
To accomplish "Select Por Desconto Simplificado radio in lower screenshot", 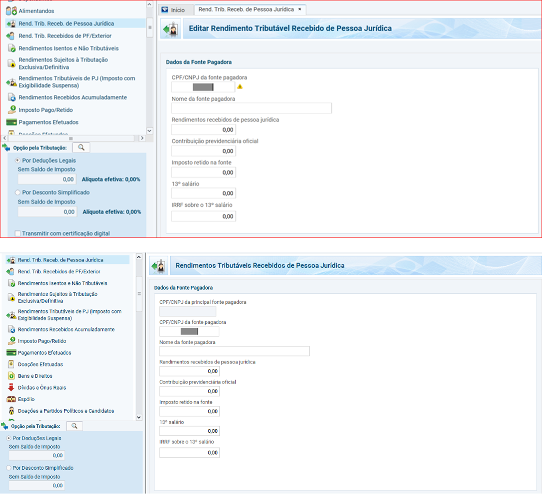I will tap(9, 468).
